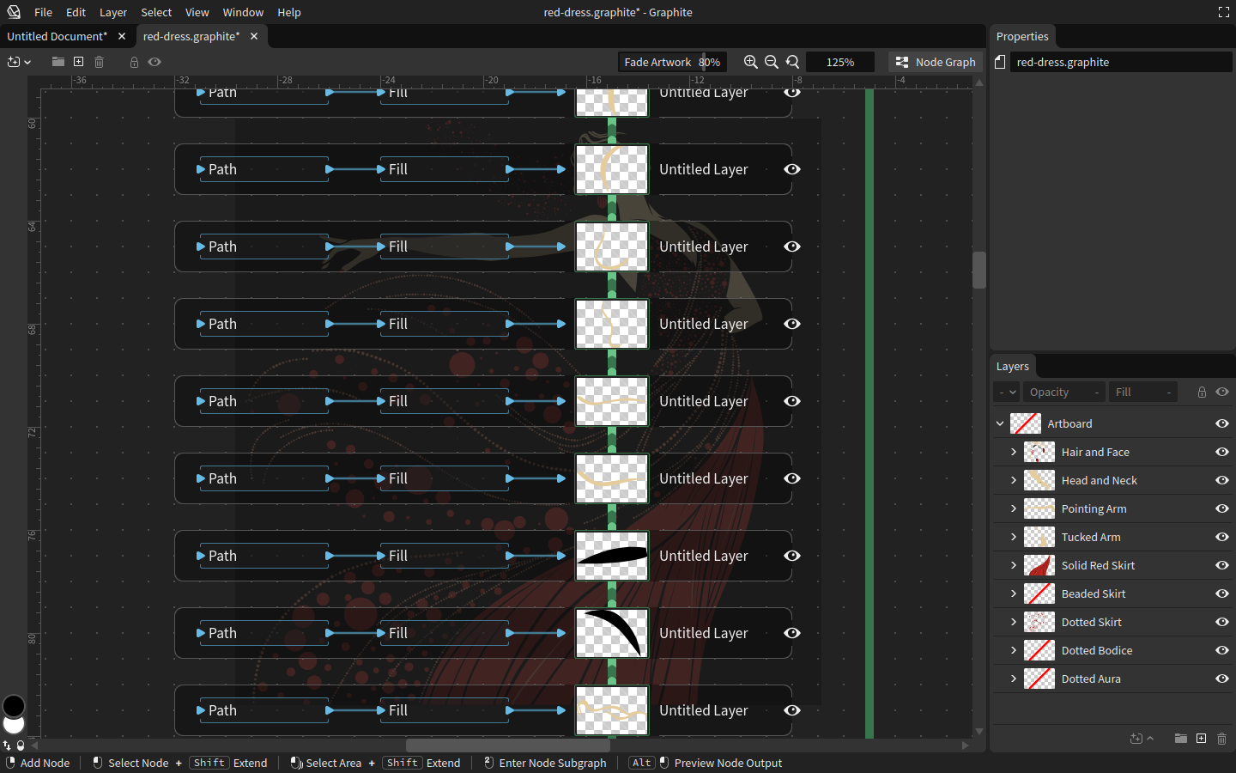
Task: Select the Dotted Skirt layer thumbnail
Action: coord(1039,622)
